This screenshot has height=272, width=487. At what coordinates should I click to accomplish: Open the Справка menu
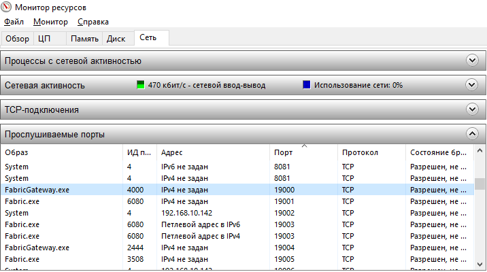(93, 22)
